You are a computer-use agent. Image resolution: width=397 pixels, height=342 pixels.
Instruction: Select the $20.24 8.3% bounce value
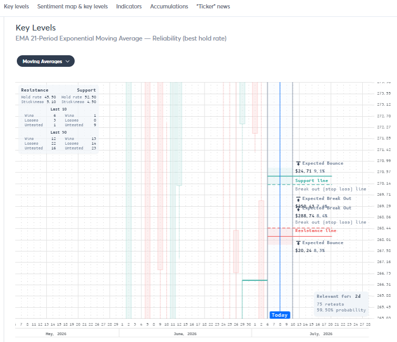tap(310, 250)
